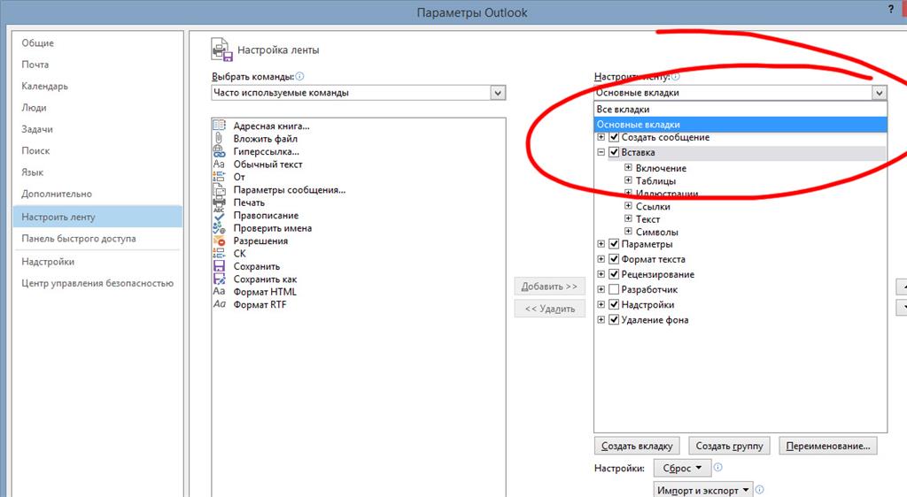
Task: Uncheck the Формат текста checkbox
Action: tap(615, 259)
